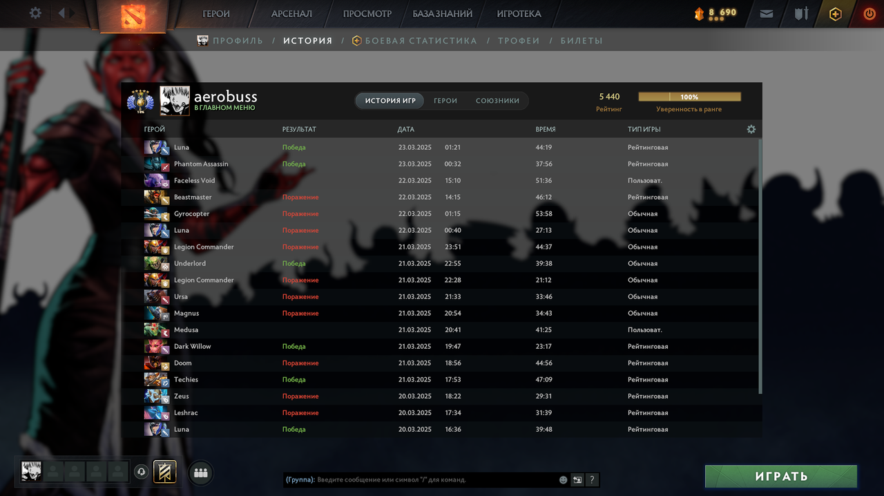Screen dimensions: 884x496
Task: Open the АРСЕНАЛ top menu
Action: [x=291, y=14]
